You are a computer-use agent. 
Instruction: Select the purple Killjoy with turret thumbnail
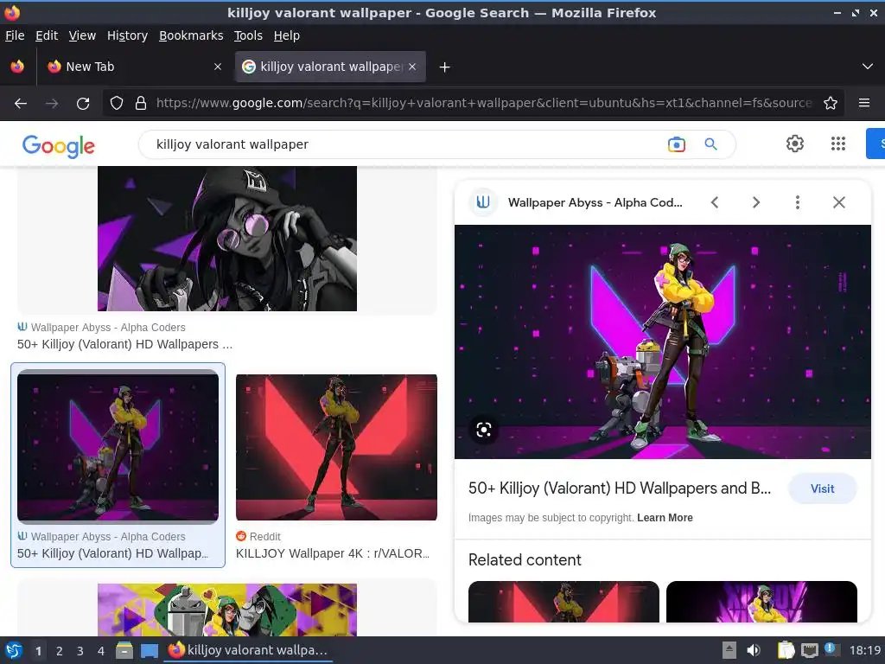pos(118,447)
